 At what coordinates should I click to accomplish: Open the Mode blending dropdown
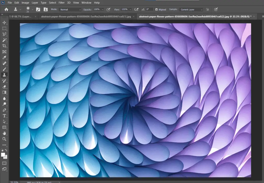[70, 10]
